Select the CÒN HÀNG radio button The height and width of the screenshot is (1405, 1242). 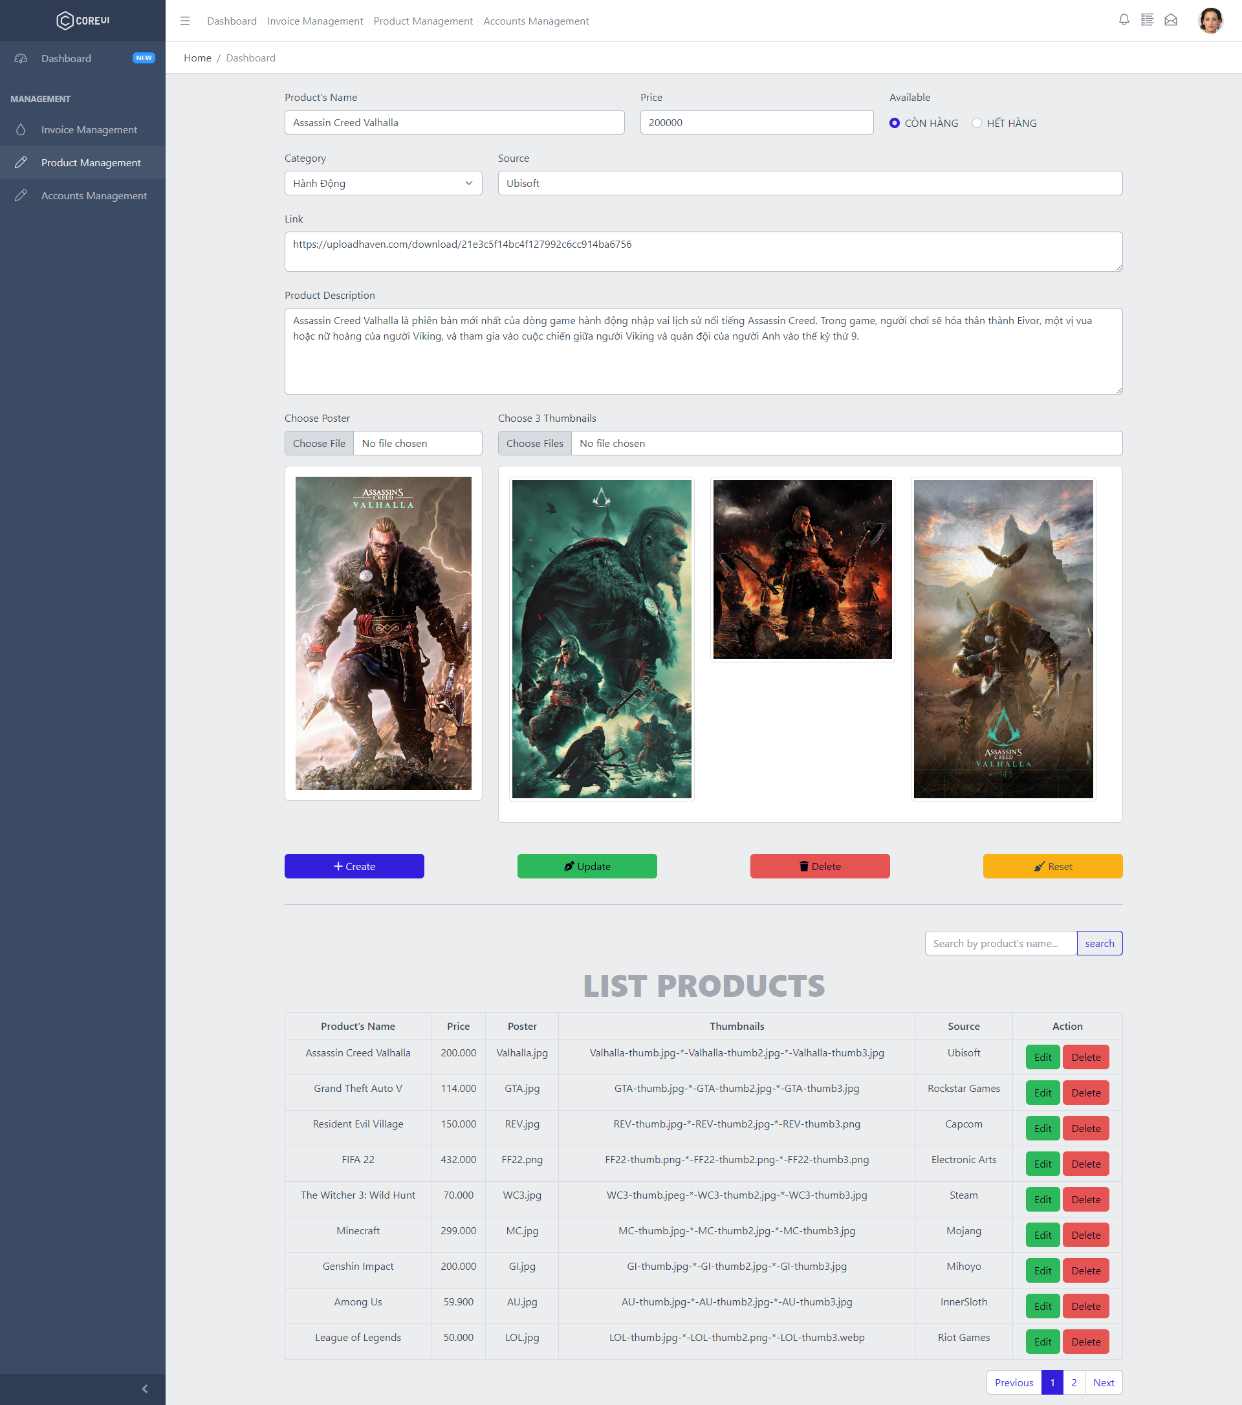(894, 122)
